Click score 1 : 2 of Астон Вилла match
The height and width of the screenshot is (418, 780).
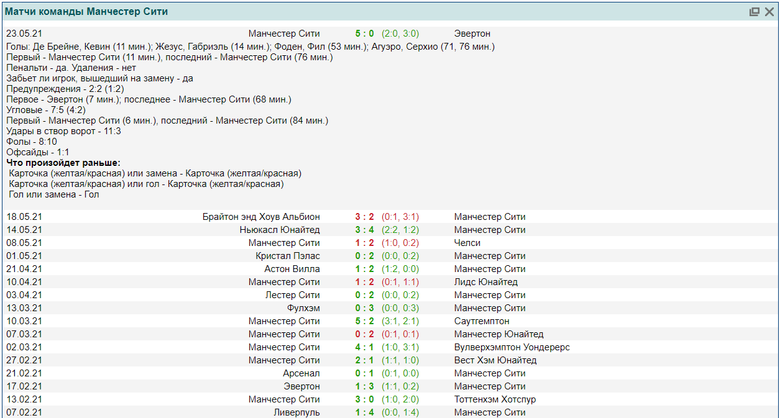(x=365, y=269)
